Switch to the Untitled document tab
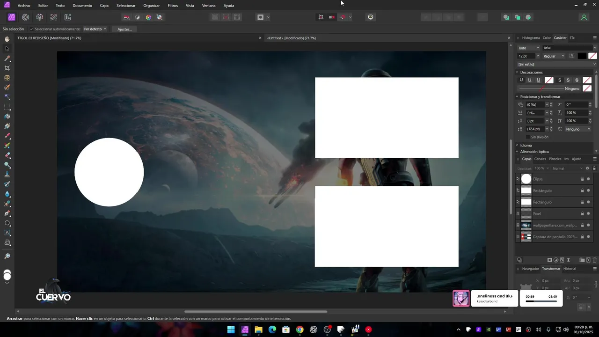The width and height of the screenshot is (599, 337). pos(291,38)
